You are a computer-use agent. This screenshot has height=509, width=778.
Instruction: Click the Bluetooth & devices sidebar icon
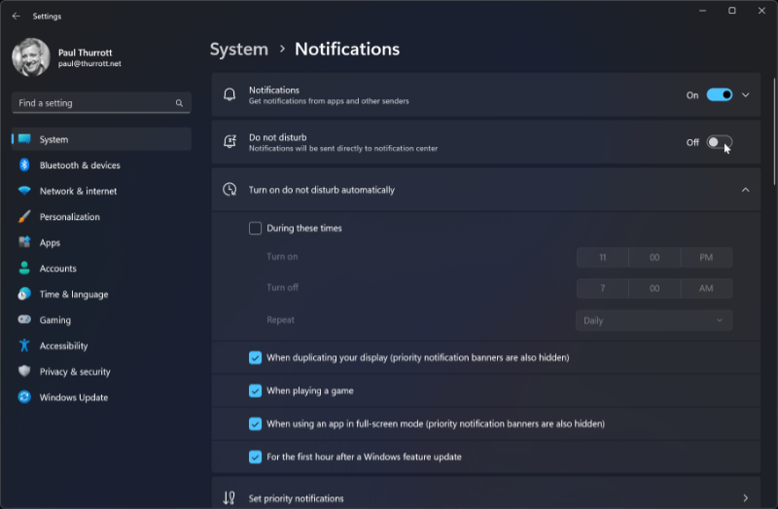[24, 165]
